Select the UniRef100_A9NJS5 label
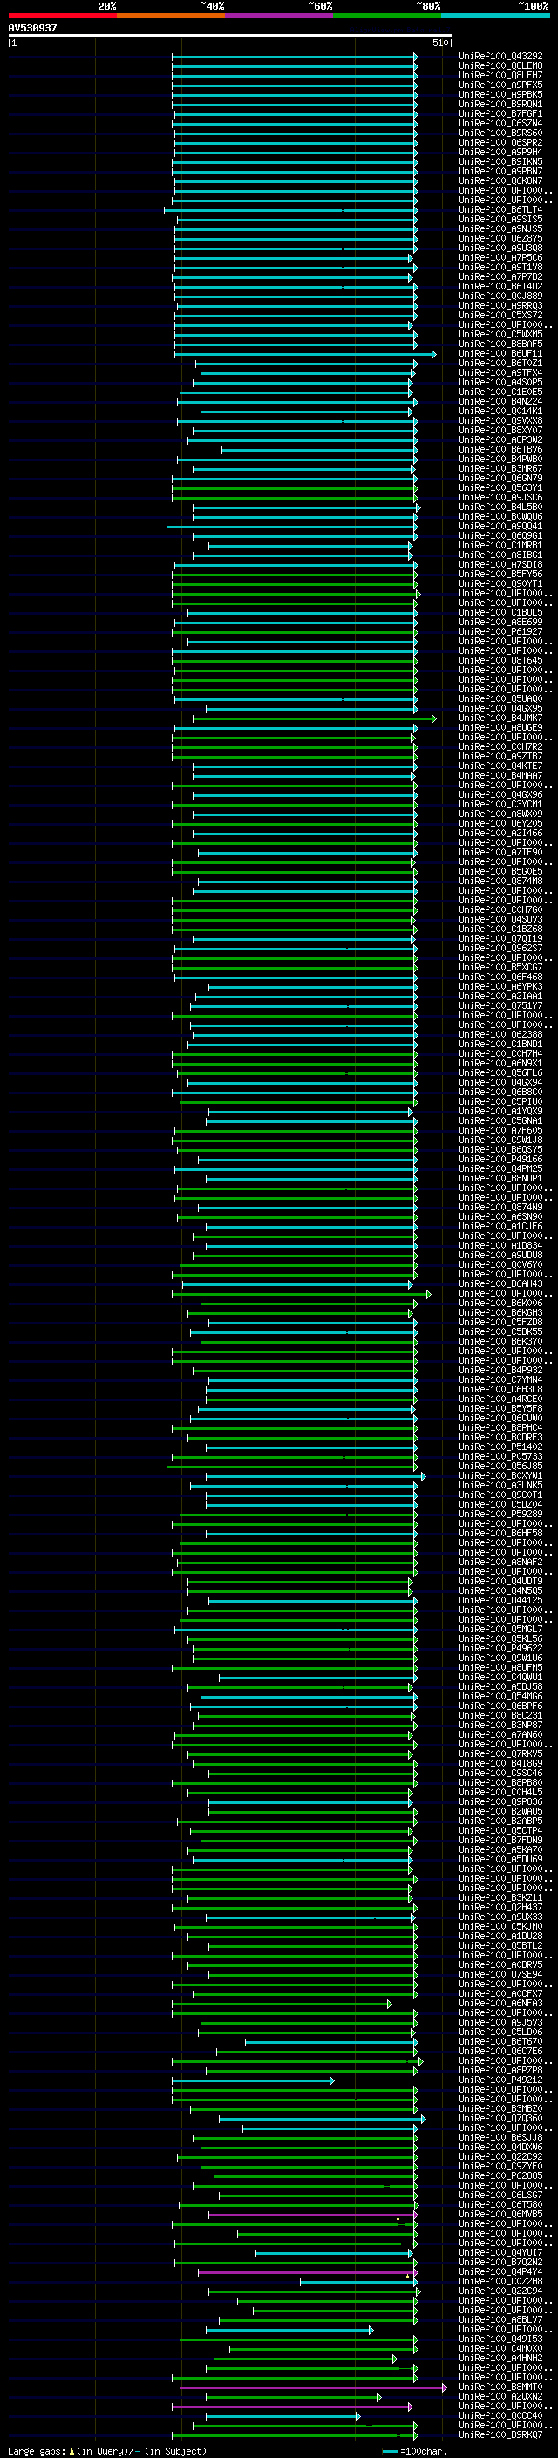Image resolution: width=558 pixels, height=2458 pixels. [x=500, y=229]
